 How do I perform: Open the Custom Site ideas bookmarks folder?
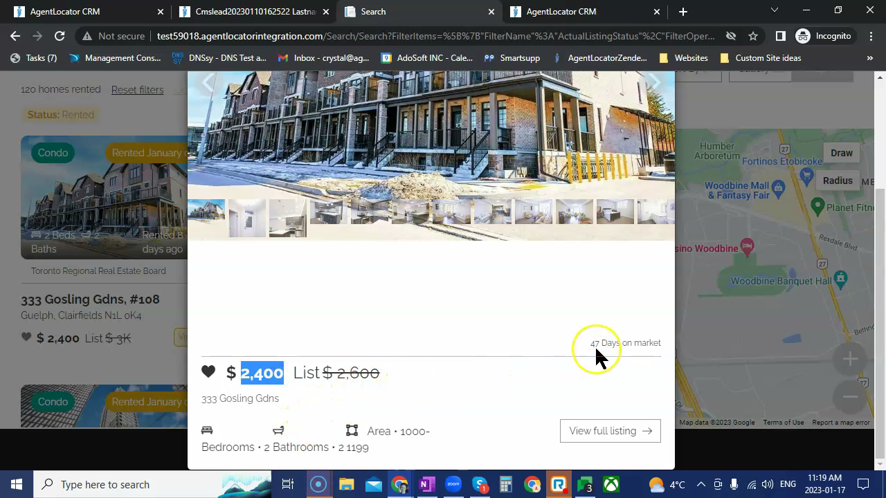pos(761,58)
